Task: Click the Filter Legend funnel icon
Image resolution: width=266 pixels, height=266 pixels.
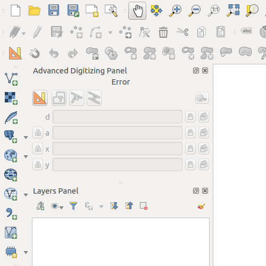Action: 73,206
